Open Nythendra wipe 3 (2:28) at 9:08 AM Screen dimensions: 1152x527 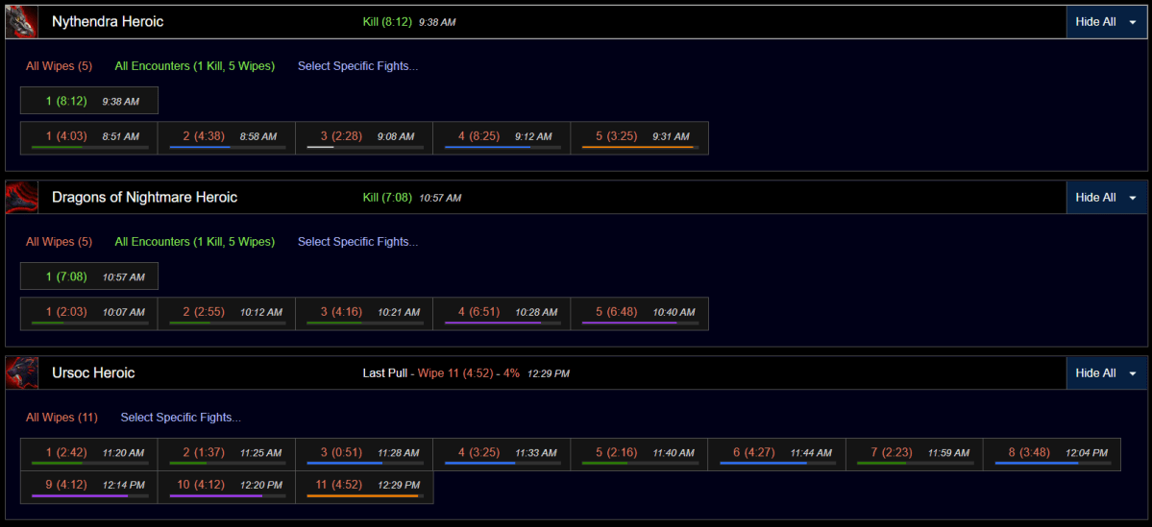364,138
